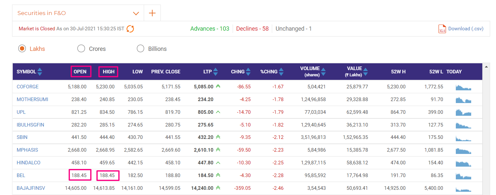Expand the Securities in F&O dropdown
The height and width of the screenshot is (195, 496).
pyautogui.click(x=136, y=13)
